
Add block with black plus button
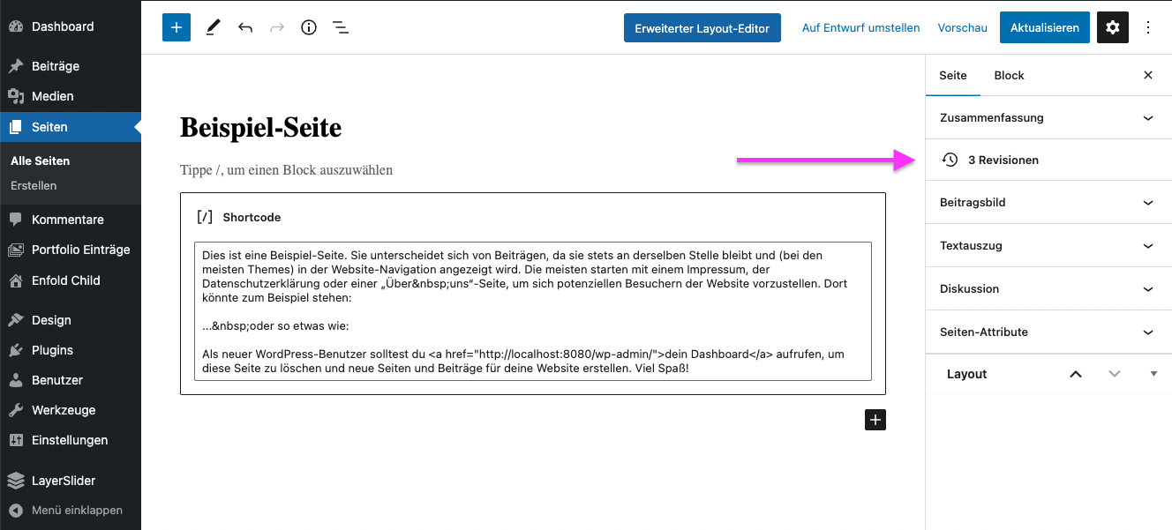point(875,420)
